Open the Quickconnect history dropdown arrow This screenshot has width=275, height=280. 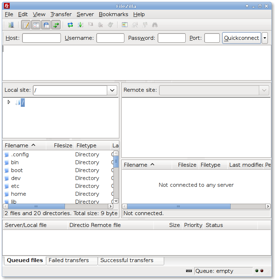point(265,38)
